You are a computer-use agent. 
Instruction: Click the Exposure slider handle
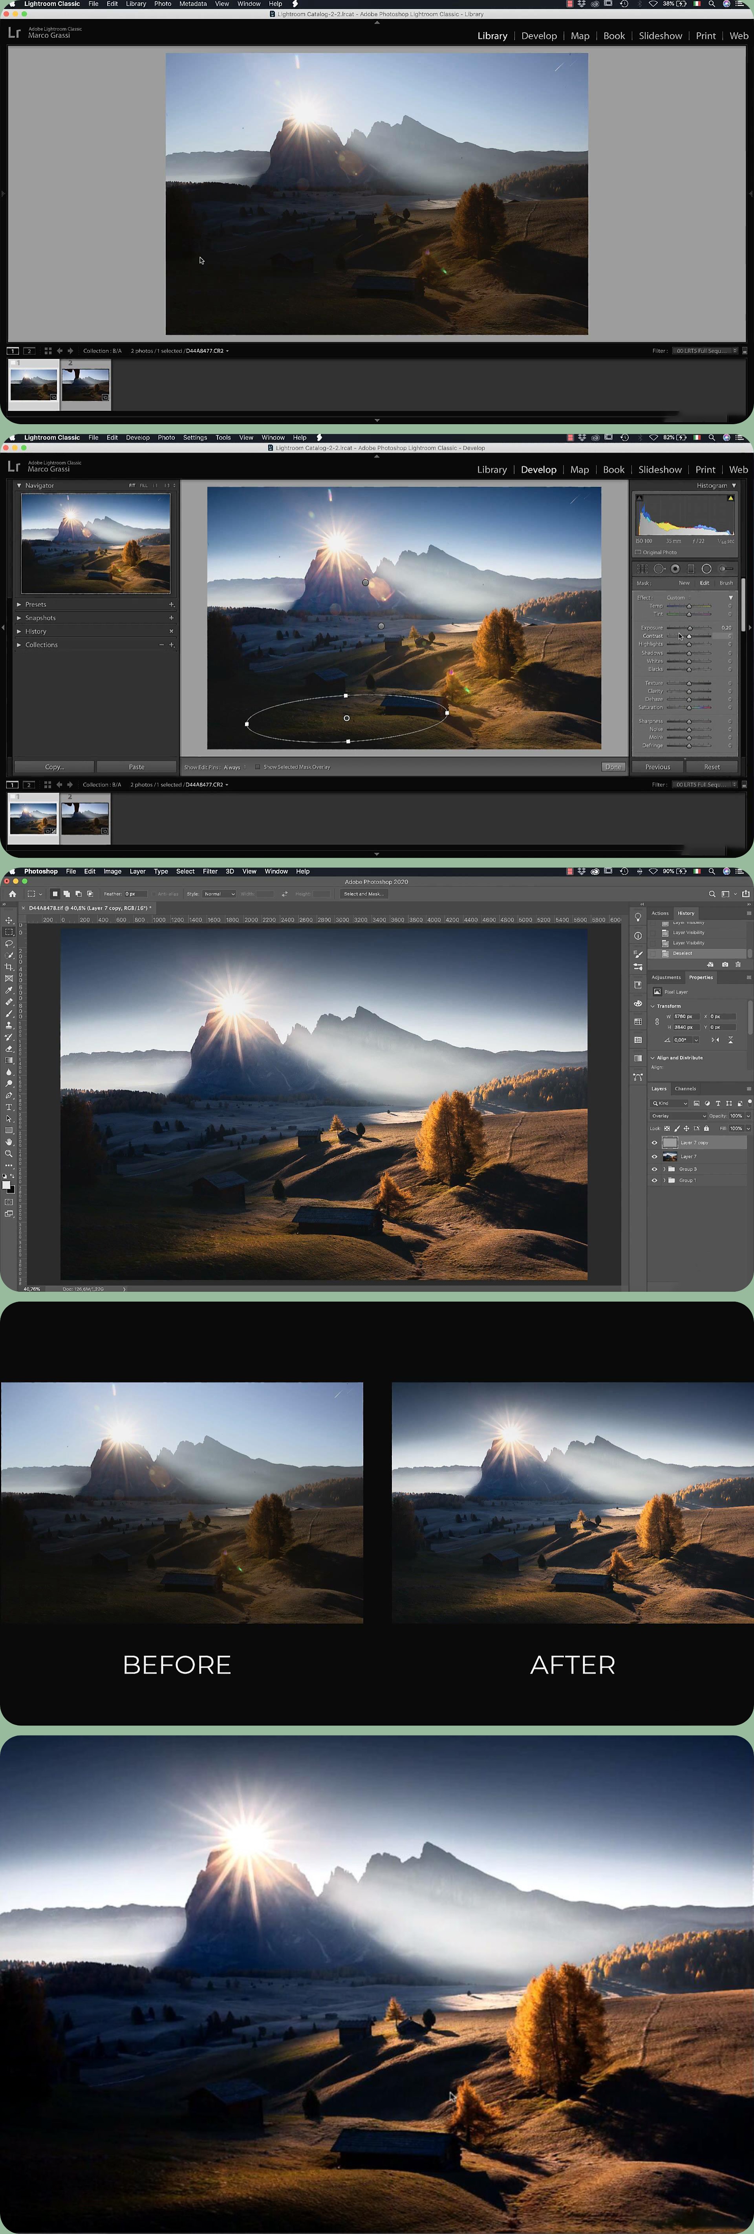(x=690, y=628)
